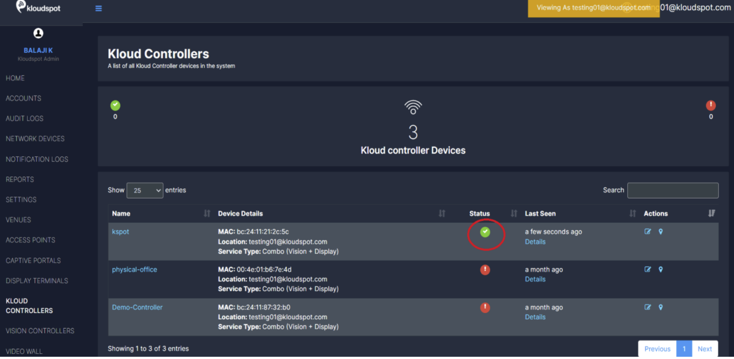Open Network Devices in the sidebar
734x359 pixels.
(35, 139)
